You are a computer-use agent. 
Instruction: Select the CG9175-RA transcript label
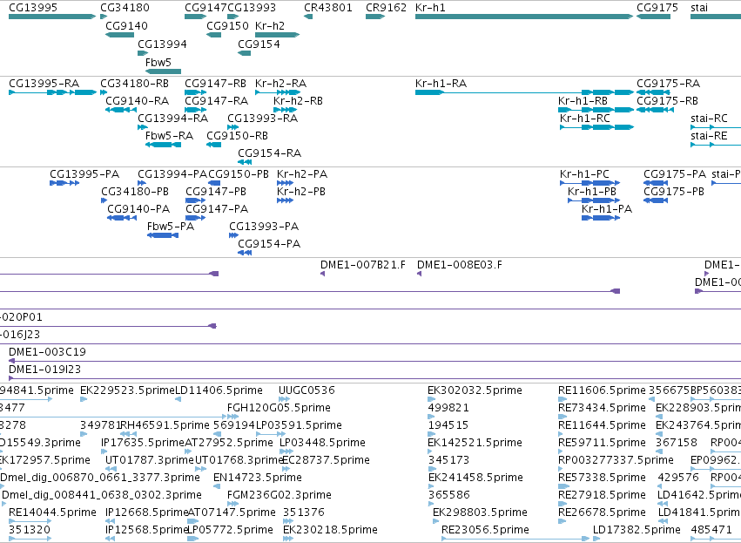(x=668, y=84)
